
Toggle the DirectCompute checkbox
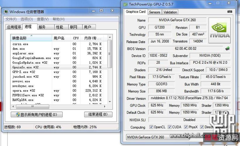[202, 127]
